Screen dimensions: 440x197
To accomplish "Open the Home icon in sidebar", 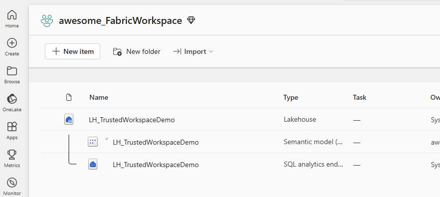I will pos(12,15).
